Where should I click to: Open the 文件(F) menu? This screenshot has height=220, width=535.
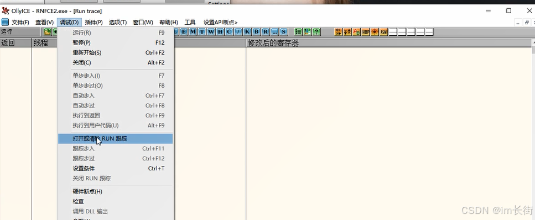pos(20,23)
